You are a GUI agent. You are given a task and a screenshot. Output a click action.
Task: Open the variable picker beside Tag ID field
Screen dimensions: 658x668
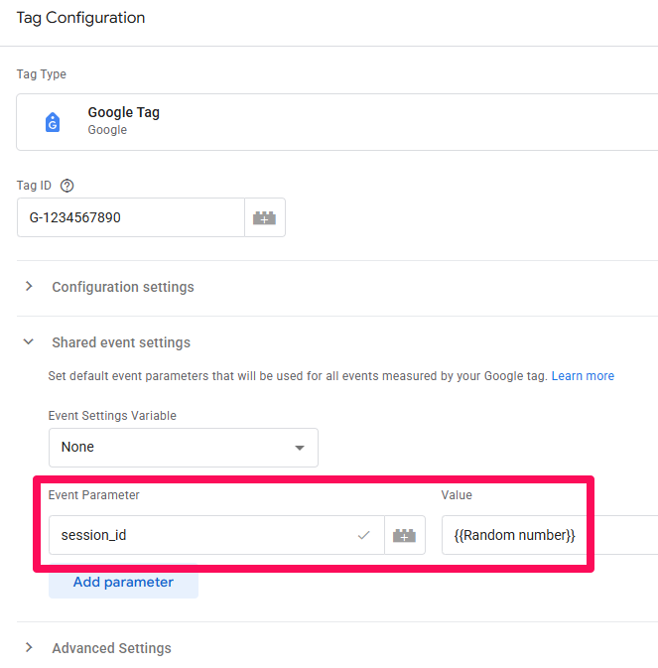264,217
